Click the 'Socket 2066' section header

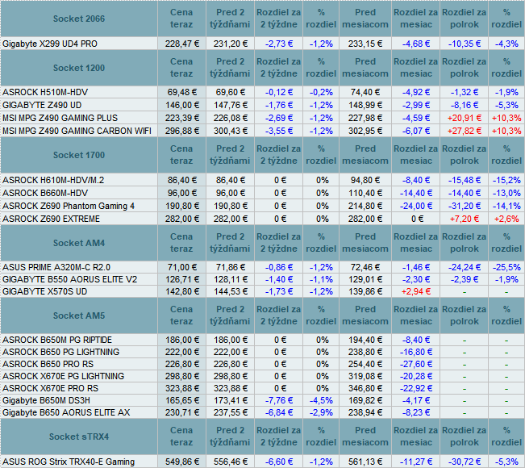pyautogui.click(x=79, y=19)
